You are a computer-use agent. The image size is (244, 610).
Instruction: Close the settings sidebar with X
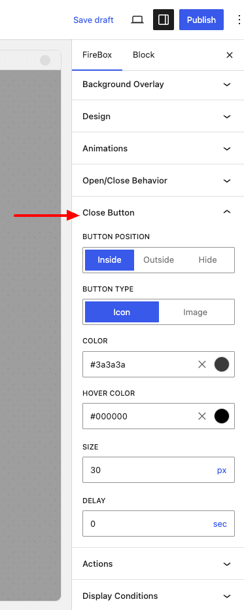coord(230,55)
